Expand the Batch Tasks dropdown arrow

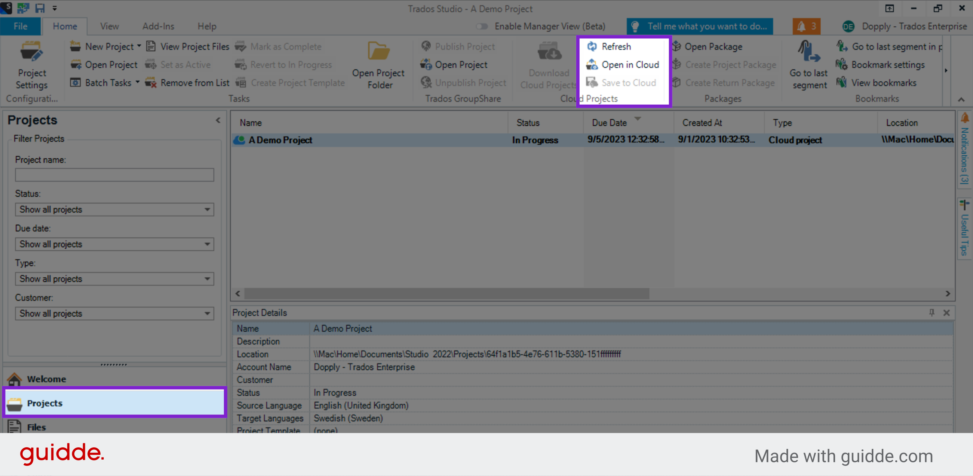coord(138,82)
